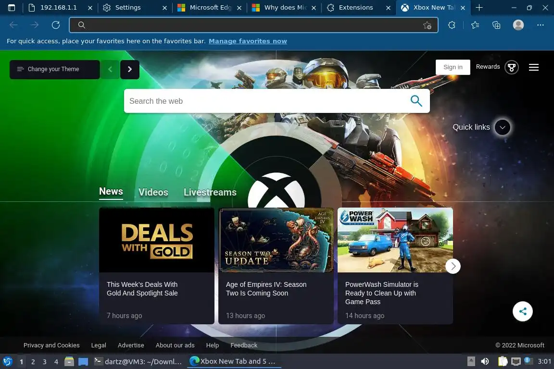Viewport: 554px width, 369px height.
Task: Close the Extensions tab
Action: coord(388,8)
